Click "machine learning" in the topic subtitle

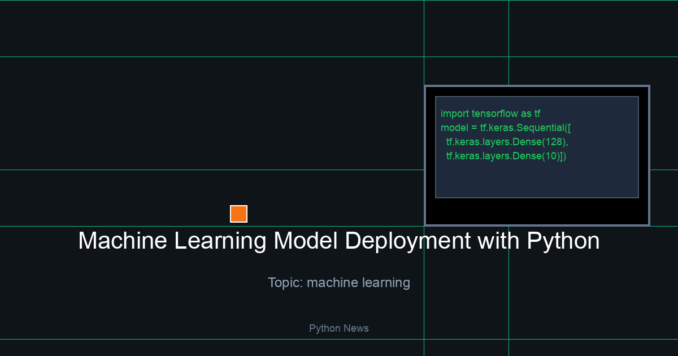[358, 283]
